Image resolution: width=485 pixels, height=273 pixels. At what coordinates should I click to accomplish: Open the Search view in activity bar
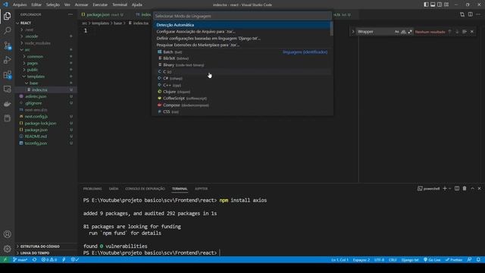7,30
